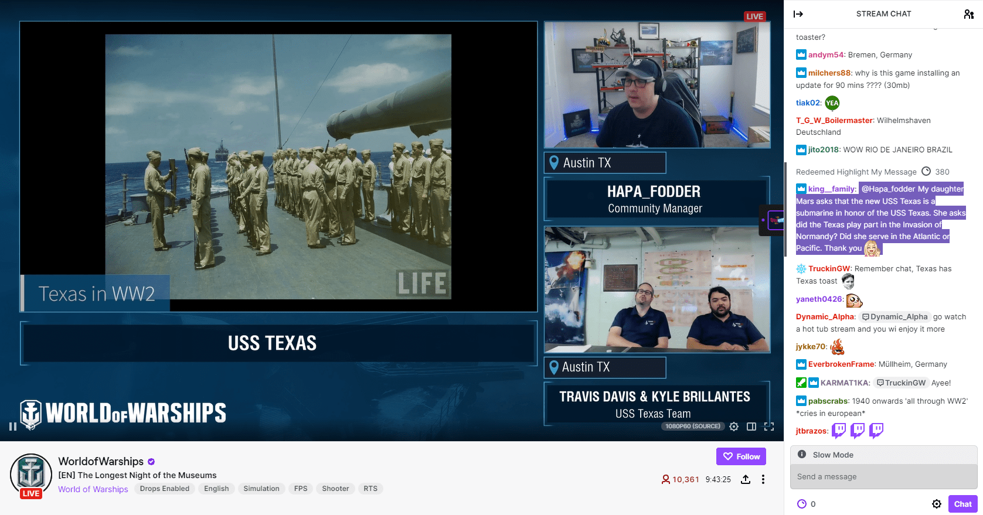Open king__family user profile in chat
983x515 pixels.
pos(832,189)
